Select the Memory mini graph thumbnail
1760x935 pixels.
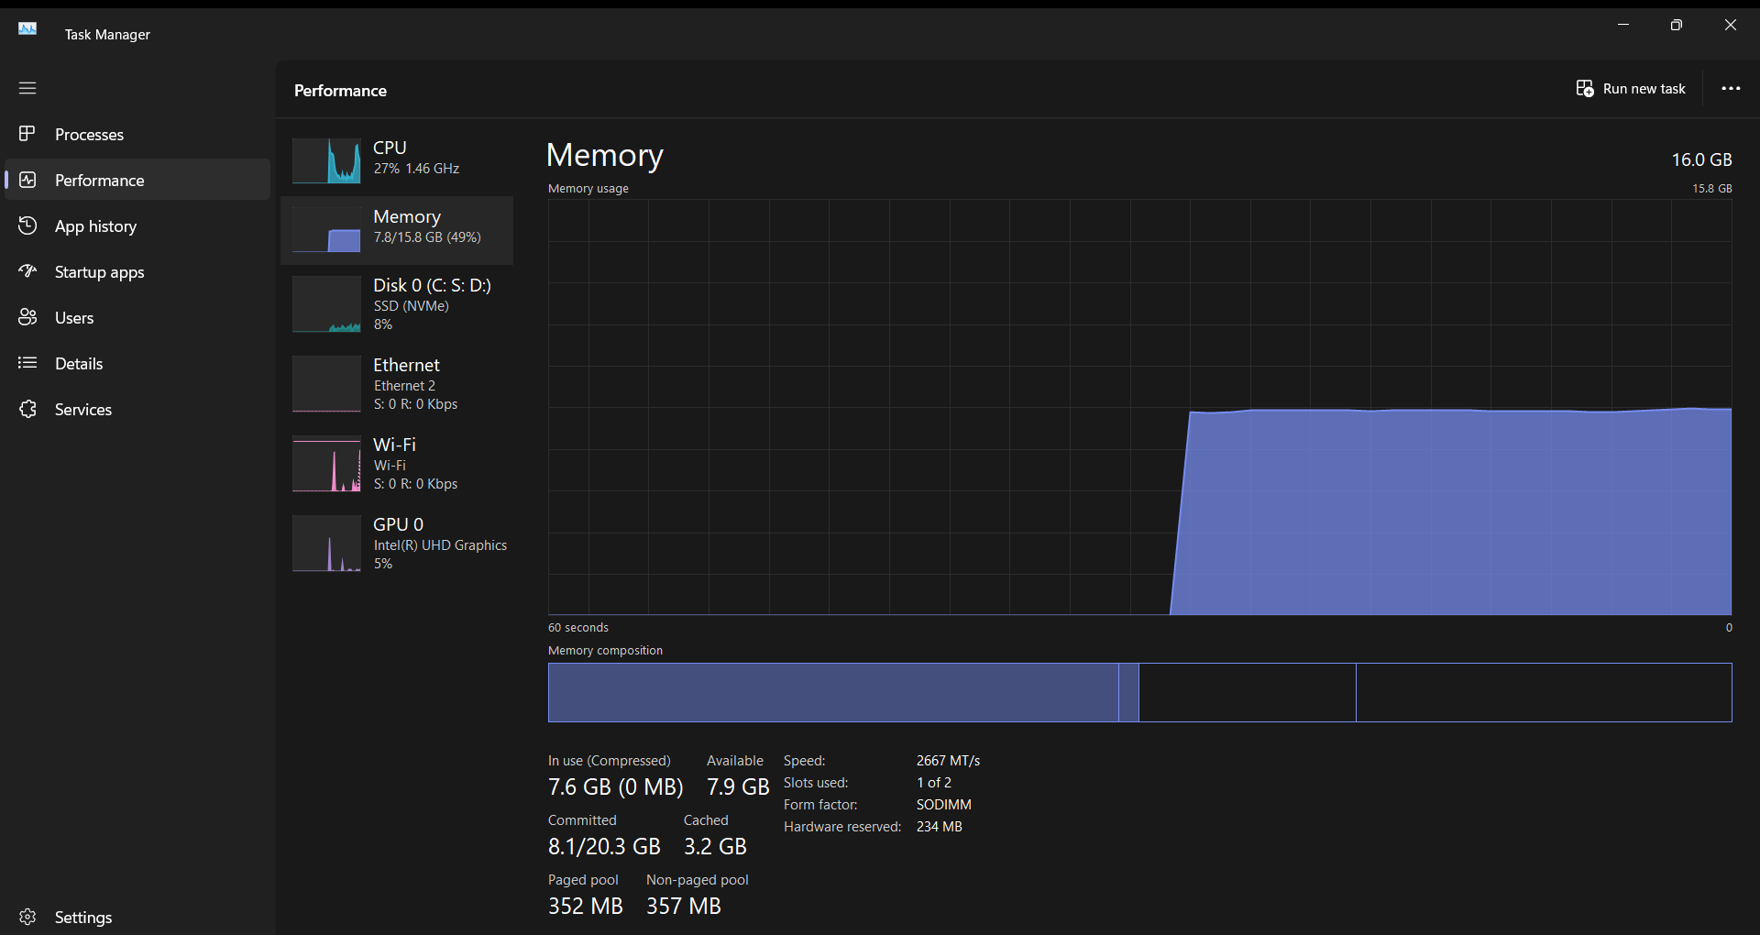pyautogui.click(x=326, y=229)
